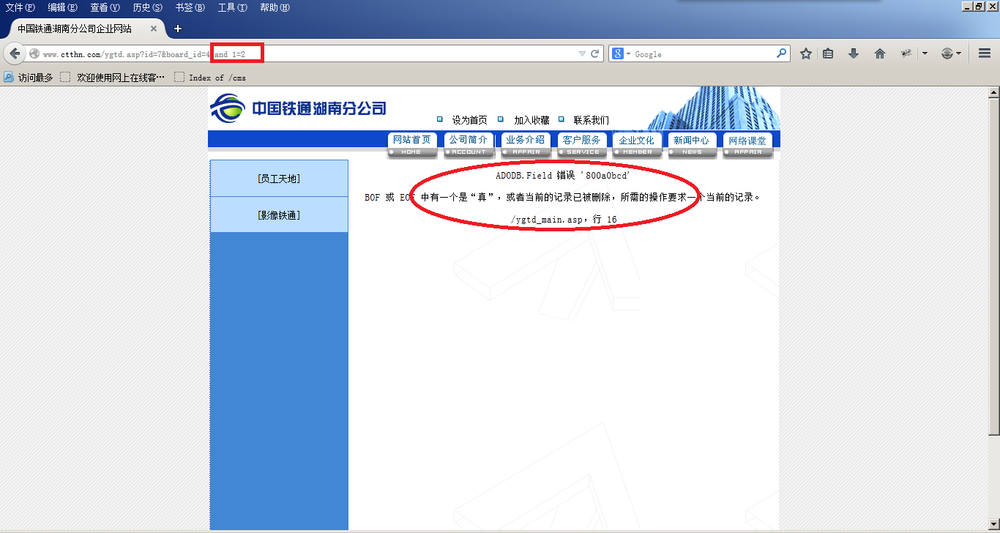Image resolution: width=1000 pixels, height=533 pixels.
Task: Click the /ygtd_main.asp，行 16 text
Action: click(563, 220)
